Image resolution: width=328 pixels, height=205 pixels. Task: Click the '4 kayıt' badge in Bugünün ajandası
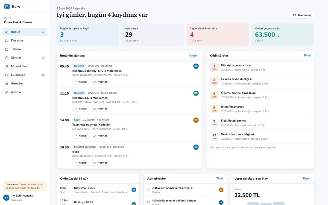[x=193, y=55]
